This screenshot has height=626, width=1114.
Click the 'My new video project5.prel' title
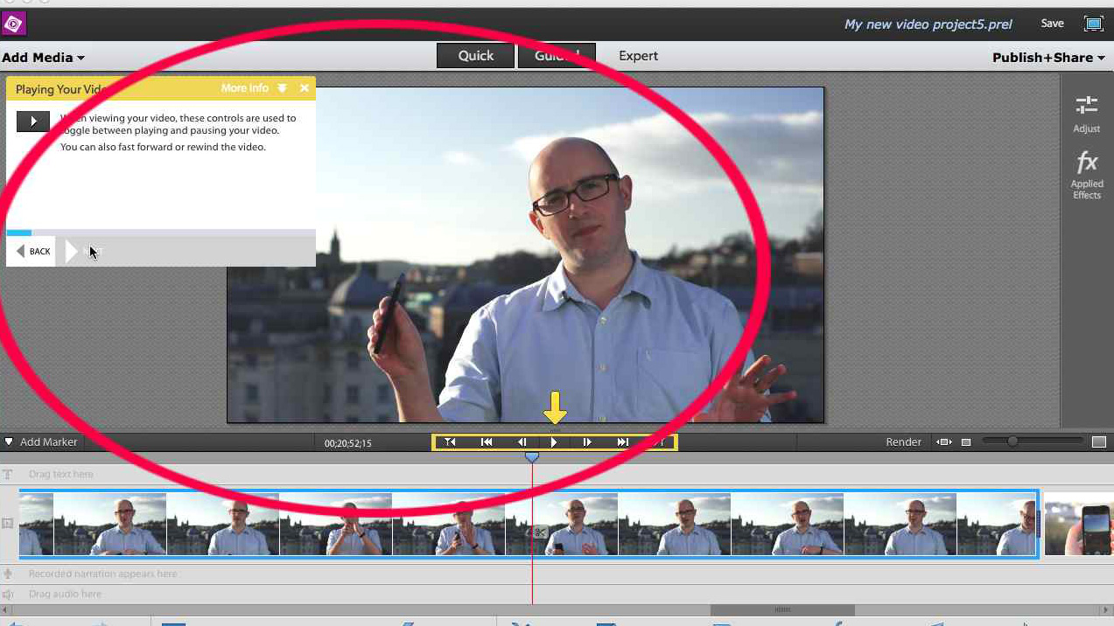coord(928,24)
